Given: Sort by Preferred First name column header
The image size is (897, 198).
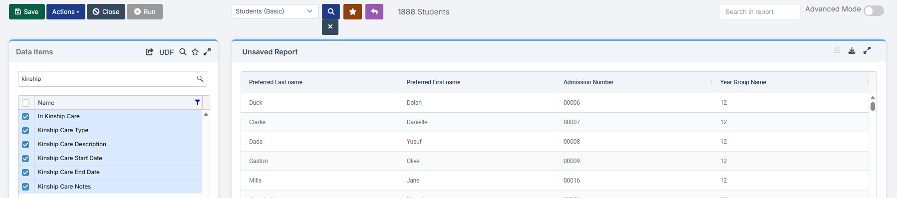Looking at the screenshot, I should pos(433,82).
